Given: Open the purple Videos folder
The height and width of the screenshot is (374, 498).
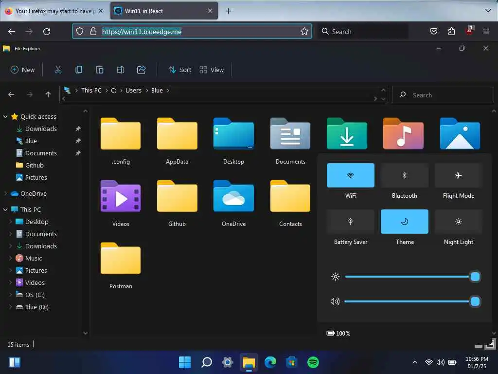Looking at the screenshot, I should coord(121,196).
